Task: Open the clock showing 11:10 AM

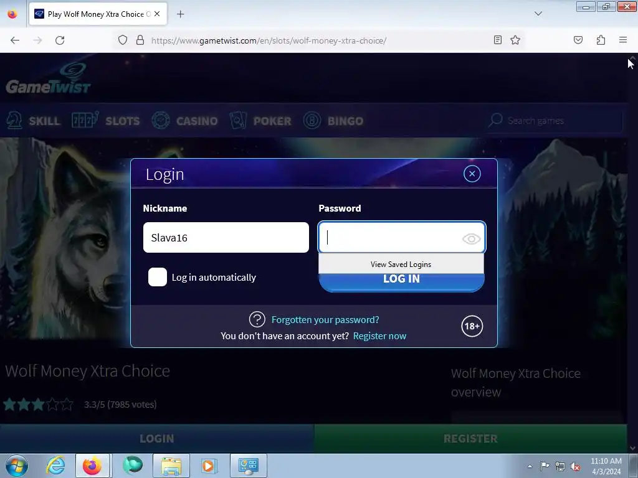Action: click(x=606, y=466)
